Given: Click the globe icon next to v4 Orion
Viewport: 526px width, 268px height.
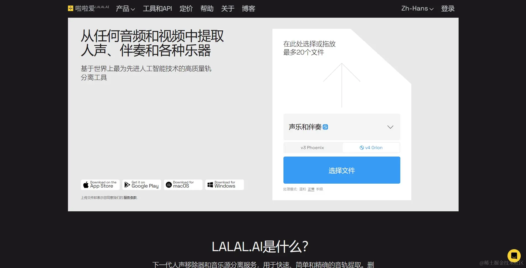Looking at the screenshot, I should click(361, 147).
